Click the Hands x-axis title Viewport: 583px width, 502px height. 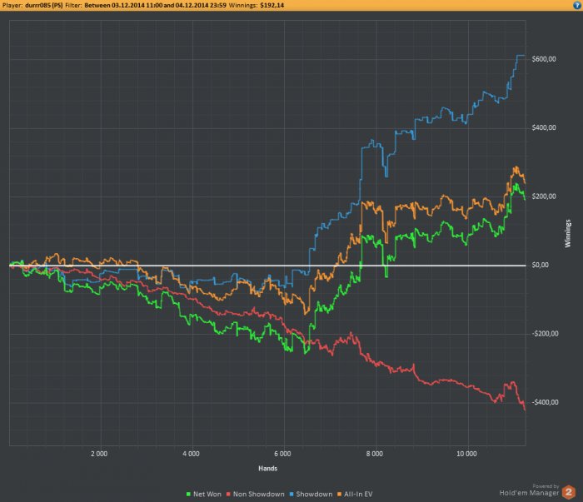267,468
